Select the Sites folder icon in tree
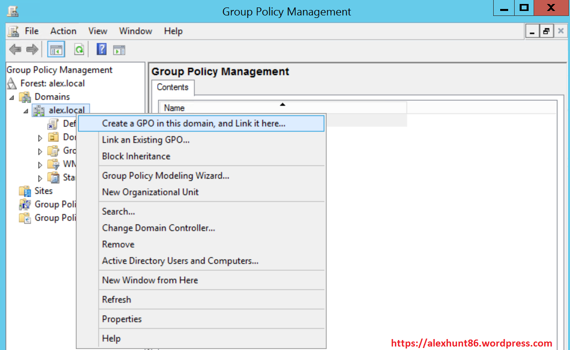The width and height of the screenshot is (570, 350). pos(24,191)
